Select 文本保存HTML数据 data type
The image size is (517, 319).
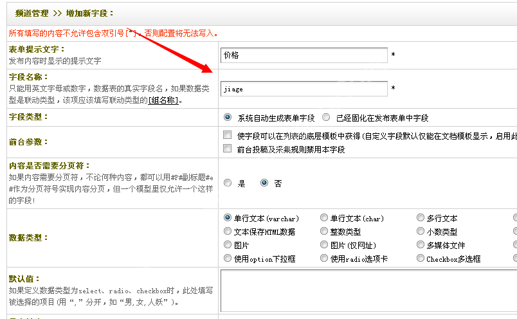coord(228,231)
